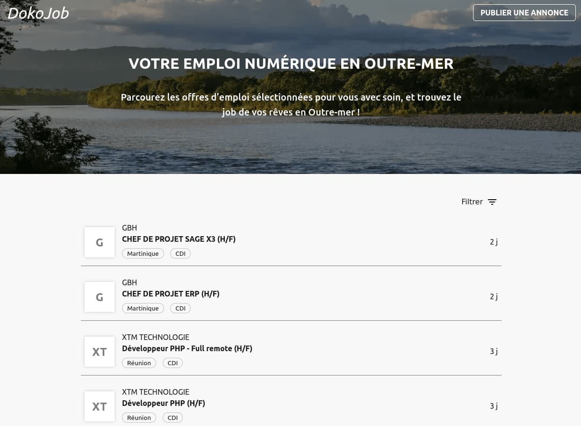The image size is (581, 426).
Task: Click the G logo of the Sage X3 listing
Action: [x=99, y=242]
